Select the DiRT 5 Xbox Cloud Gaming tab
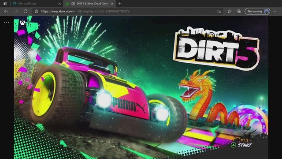The image size is (282, 159). click(x=90, y=4)
